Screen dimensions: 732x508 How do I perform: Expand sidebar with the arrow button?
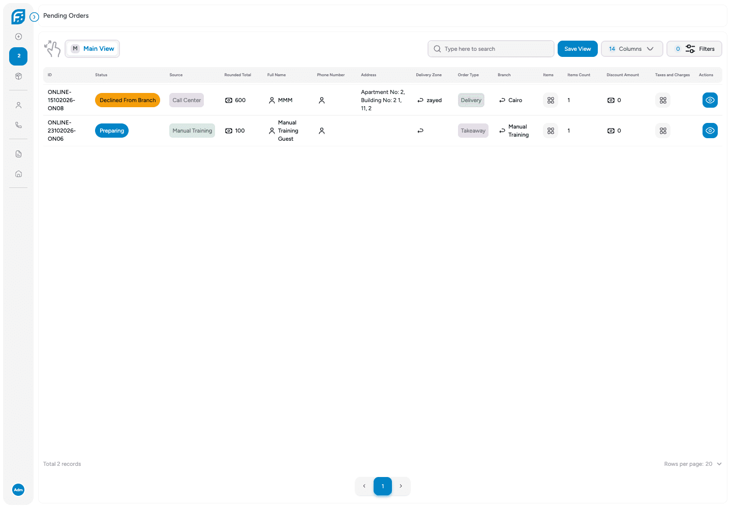pyautogui.click(x=34, y=17)
